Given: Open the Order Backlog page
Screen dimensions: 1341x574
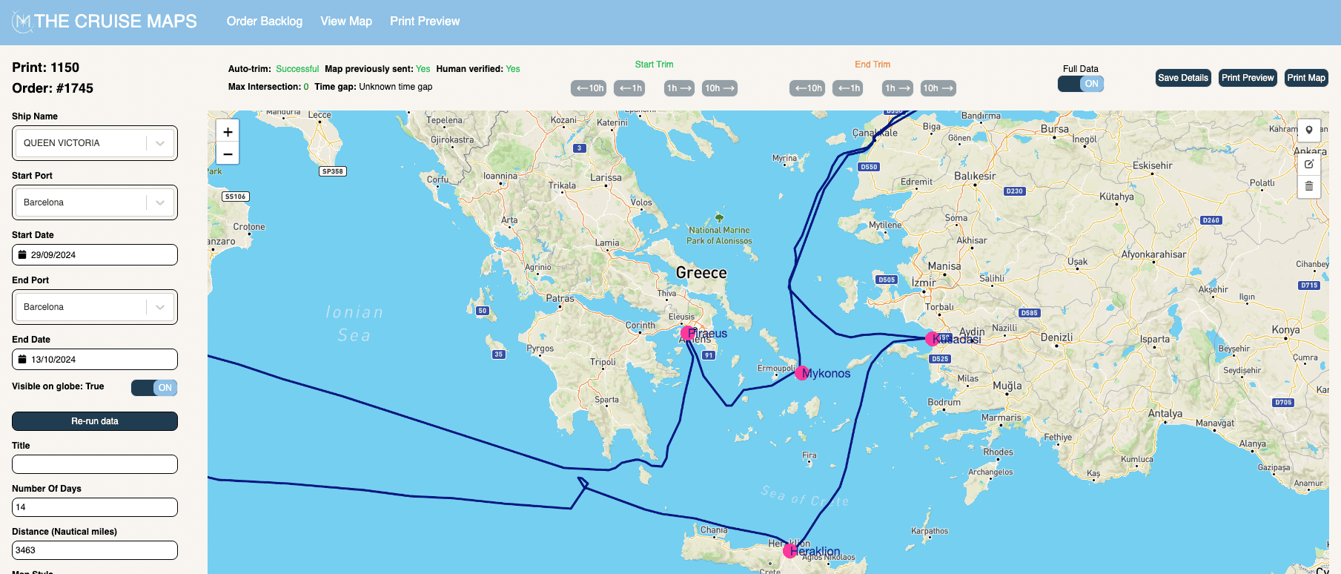Looking at the screenshot, I should [265, 22].
